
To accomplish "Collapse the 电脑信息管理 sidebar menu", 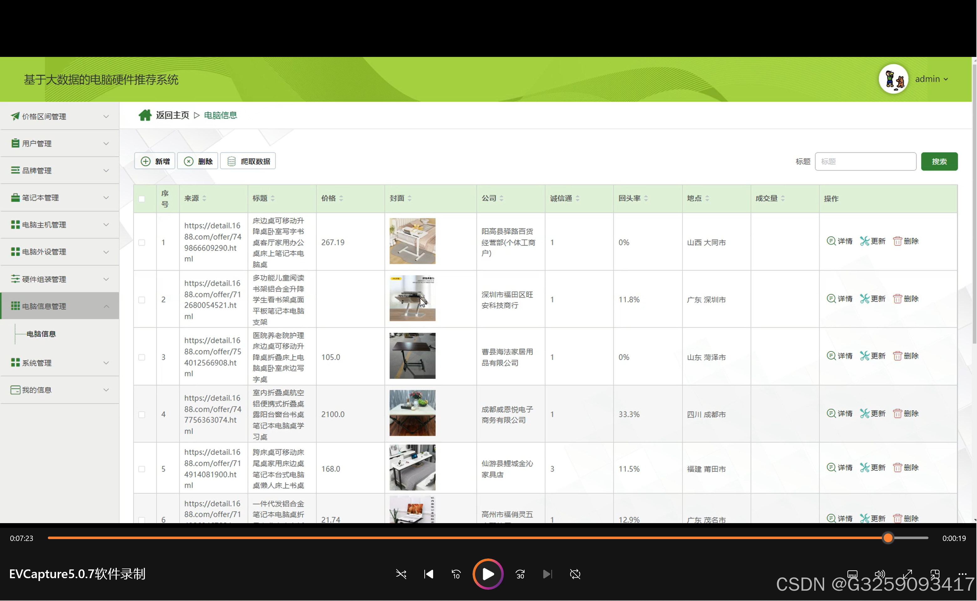I will pos(60,306).
